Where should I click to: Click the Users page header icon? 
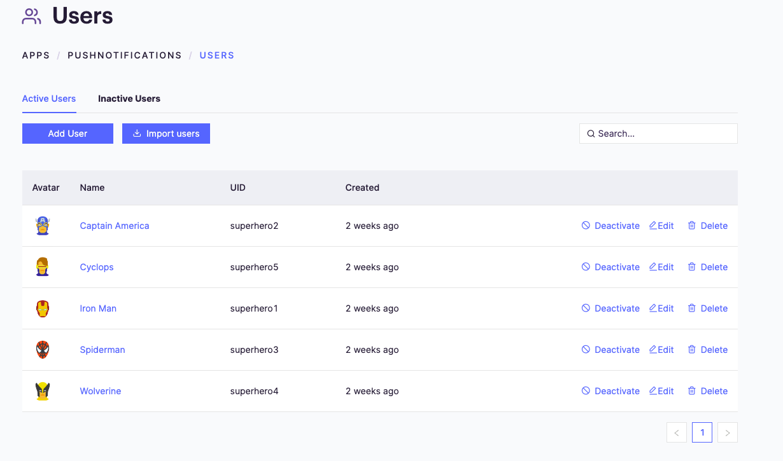pyautogui.click(x=31, y=17)
